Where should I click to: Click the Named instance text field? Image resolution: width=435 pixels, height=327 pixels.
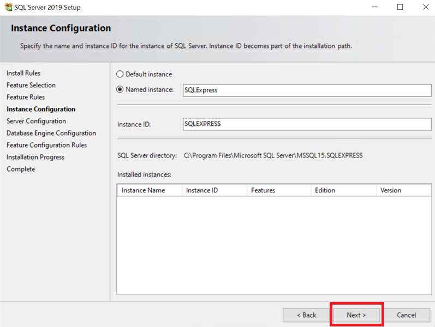[307, 90]
